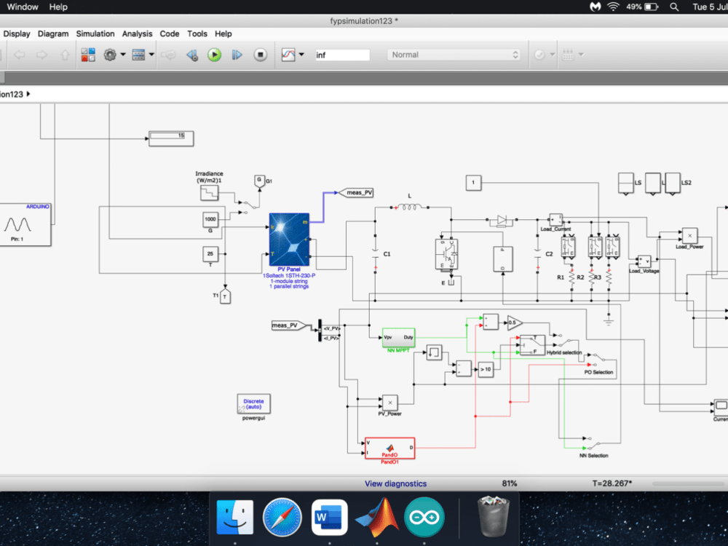Select the PV Panel block
This screenshot has height=546, width=728.
tap(289, 240)
